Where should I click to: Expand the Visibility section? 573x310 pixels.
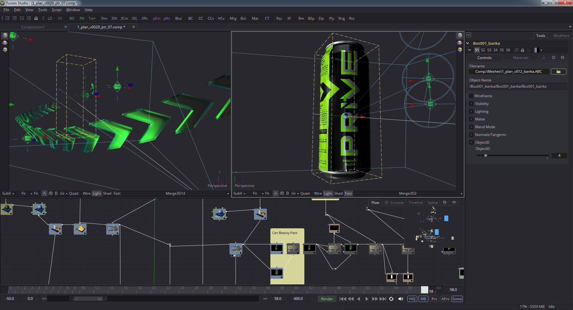click(471, 104)
